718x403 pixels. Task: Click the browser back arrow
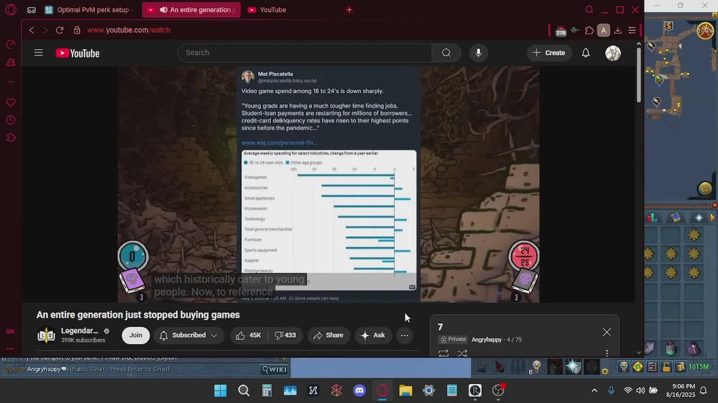coord(31,30)
